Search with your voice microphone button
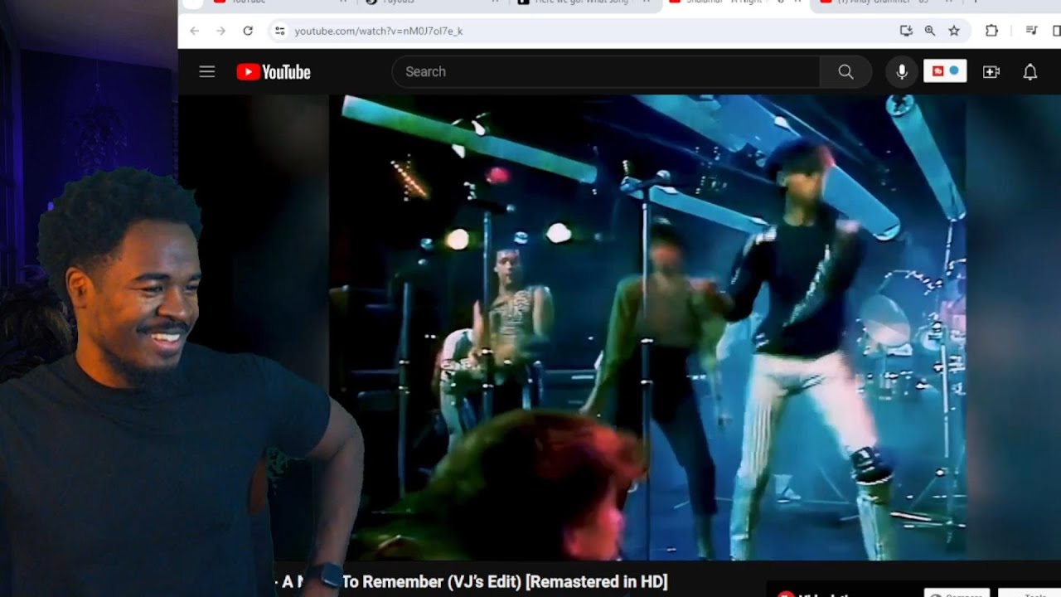This screenshot has width=1061, height=597. (x=902, y=72)
